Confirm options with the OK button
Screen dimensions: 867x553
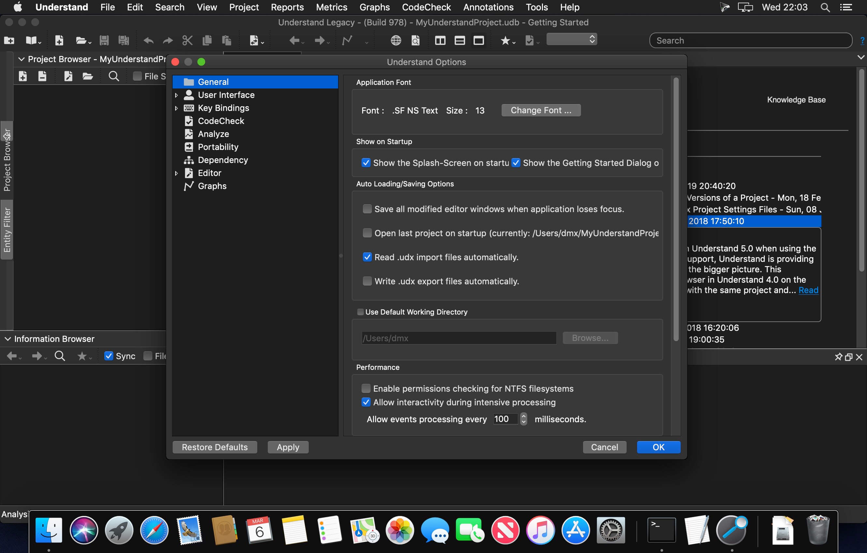click(x=659, y=447)
